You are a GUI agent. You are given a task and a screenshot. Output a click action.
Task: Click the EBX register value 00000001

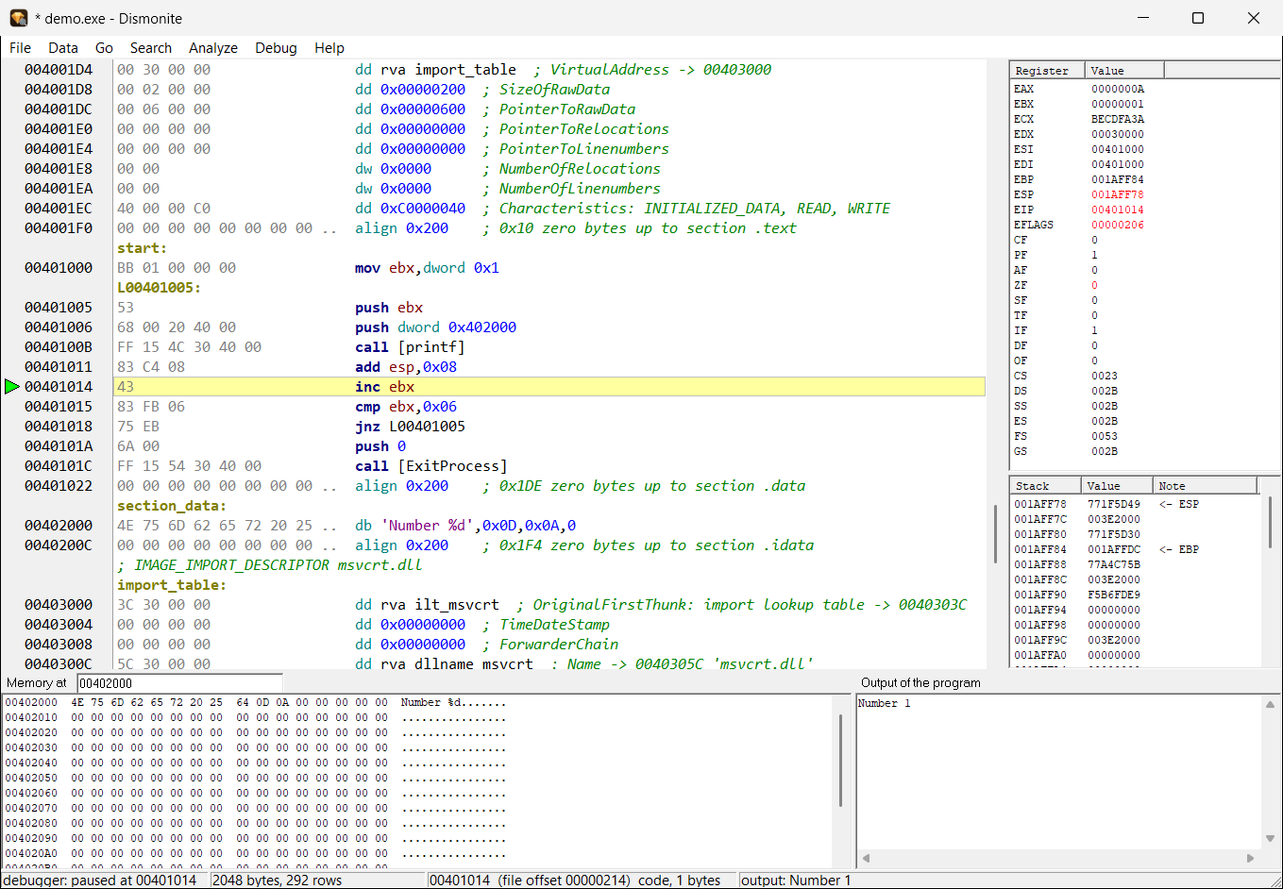click(x=1118, y=104)
